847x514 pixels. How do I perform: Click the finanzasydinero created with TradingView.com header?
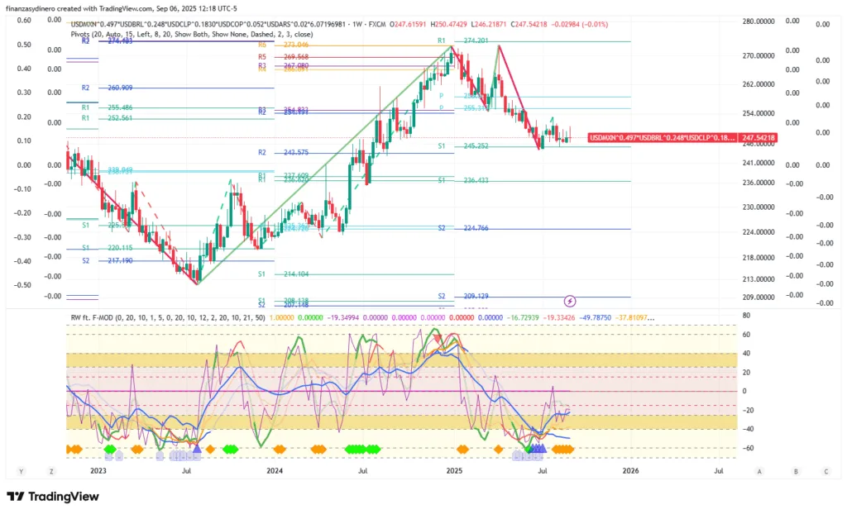pos(121,8)
